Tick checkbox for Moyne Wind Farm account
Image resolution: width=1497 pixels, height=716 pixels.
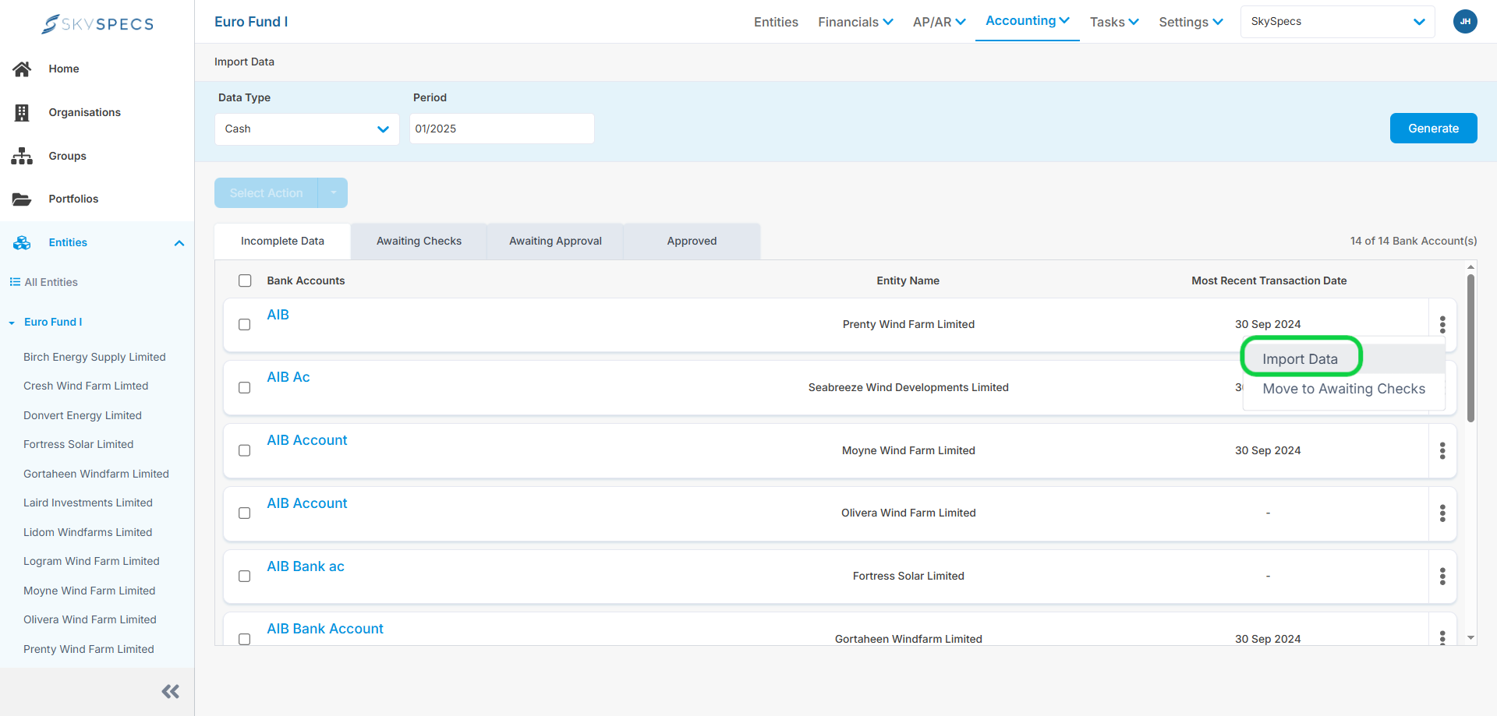pos(245,450)
